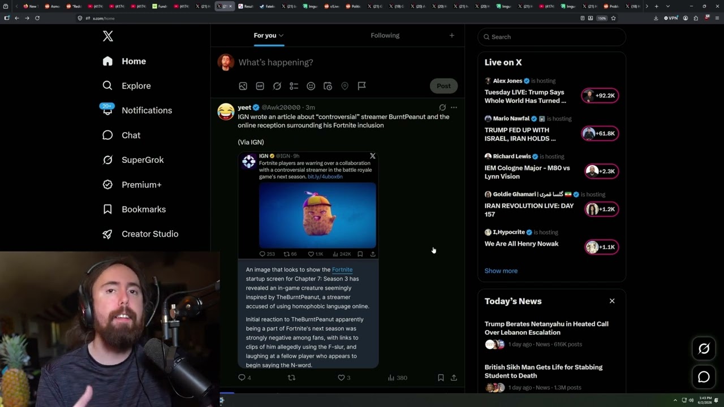Switch to the Following tab
This screenshot has height=407, width=724.
[385, 35]
